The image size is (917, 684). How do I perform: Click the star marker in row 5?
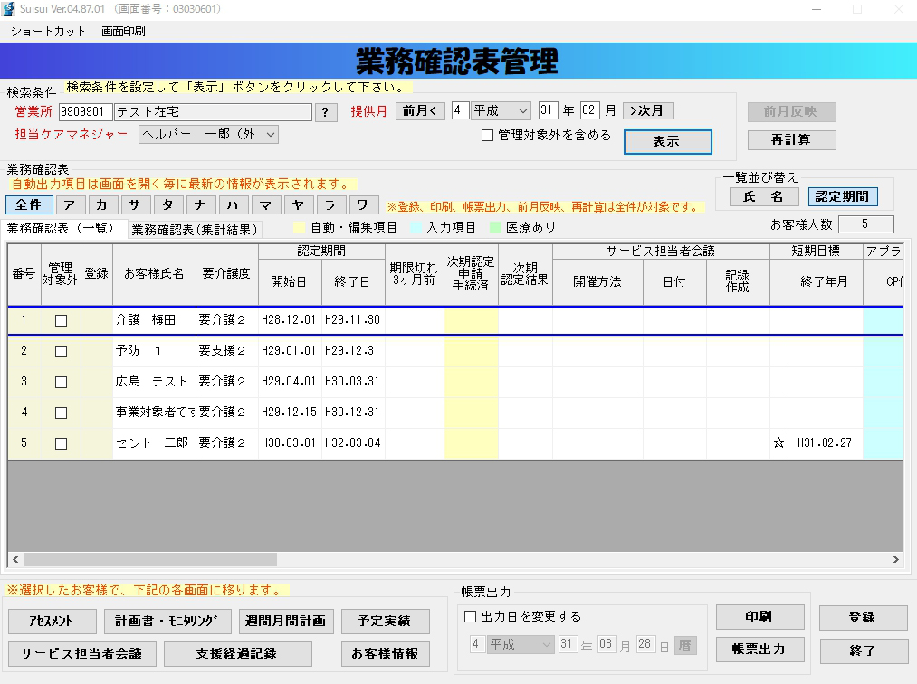(778, 442)
